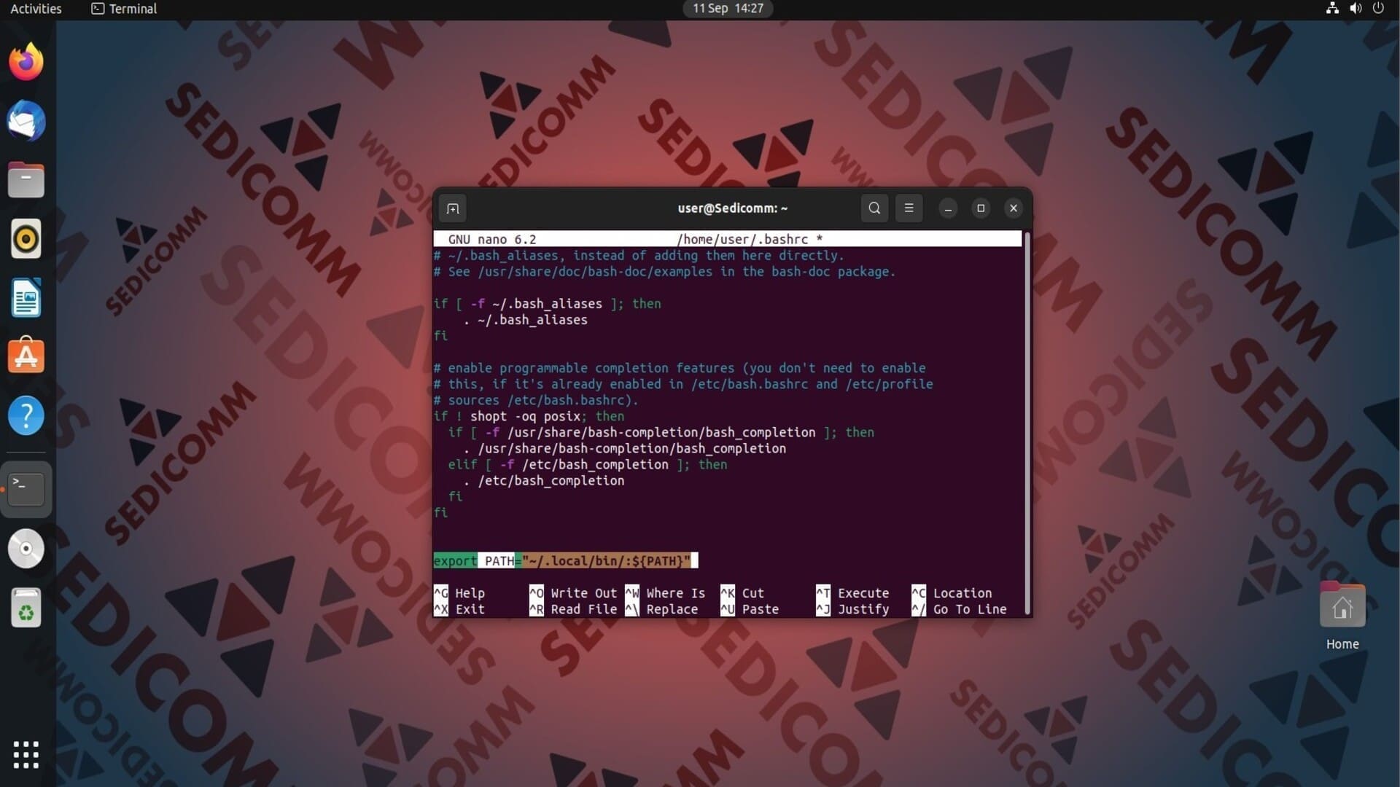Close the terminal window

click(1014, 208)
